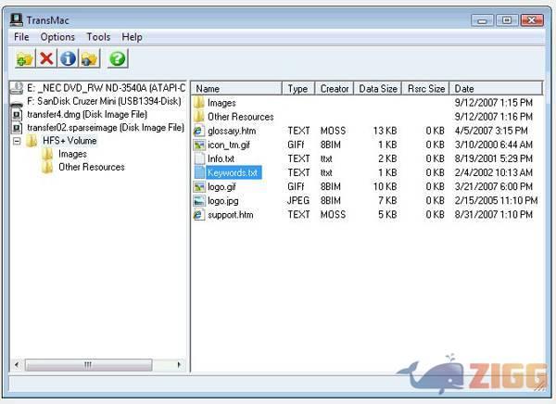This screenshot has width=556, height=404.
Task: Select logo.gif file
Action: click(x=221, y=186)
